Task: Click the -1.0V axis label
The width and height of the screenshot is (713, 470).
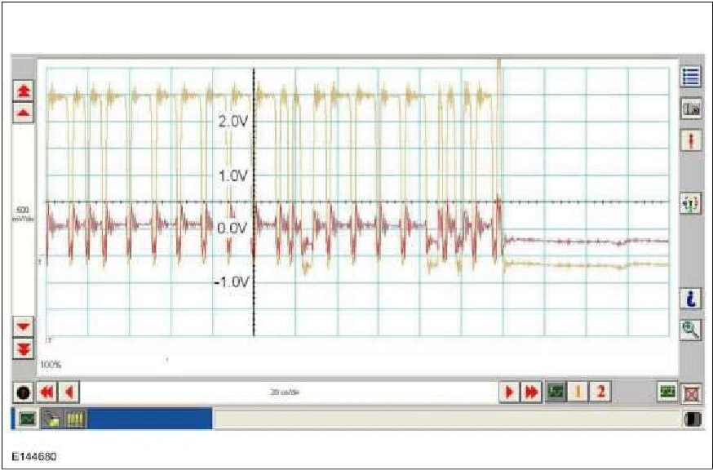Action: [x=232, y=282]
